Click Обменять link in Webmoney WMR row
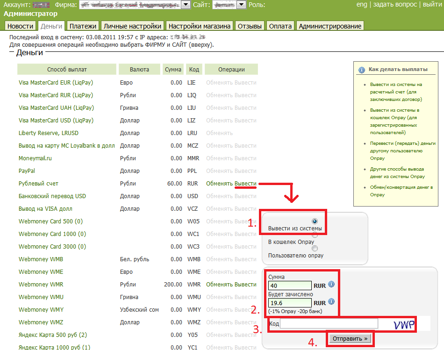Image resolution: width=444 pixels, height=350 pixels. click(x=219, y=285)
